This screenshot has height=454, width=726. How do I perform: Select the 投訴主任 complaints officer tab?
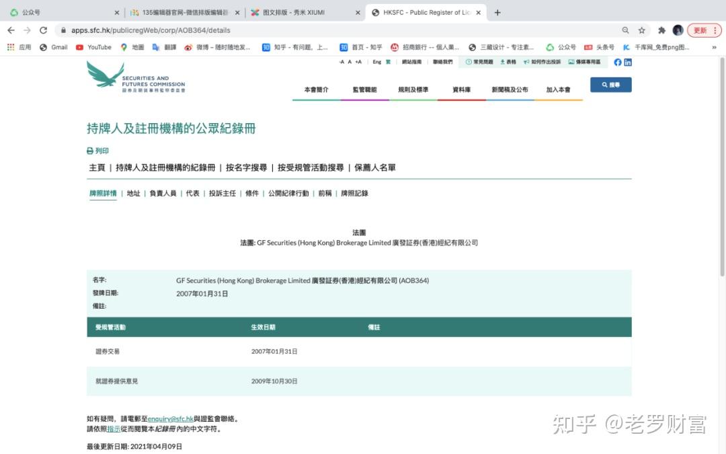223,193
